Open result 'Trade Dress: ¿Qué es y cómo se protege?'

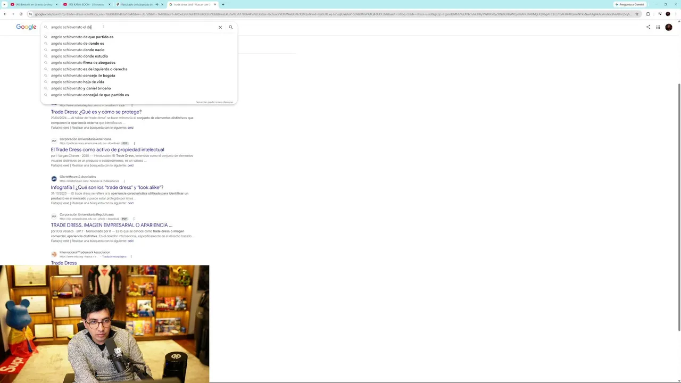point(96,112)
